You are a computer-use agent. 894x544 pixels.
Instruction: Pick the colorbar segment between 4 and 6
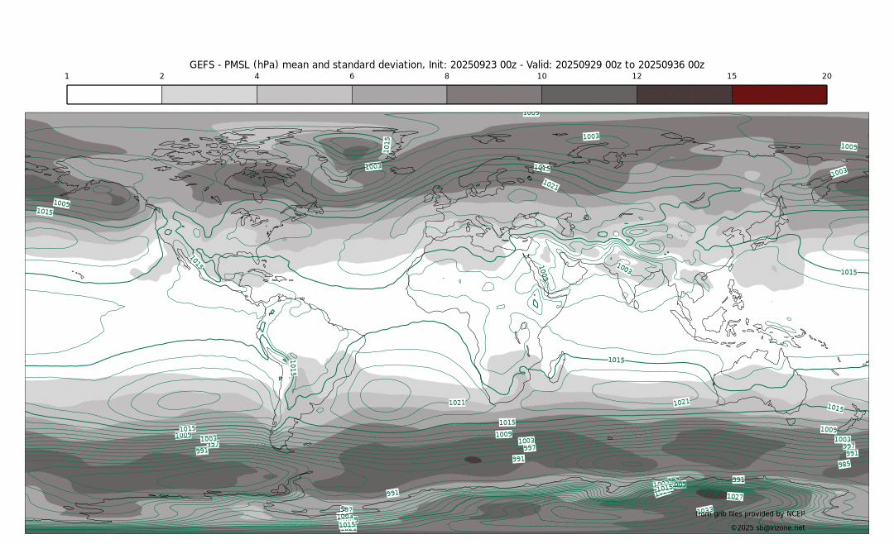point(305,94)
